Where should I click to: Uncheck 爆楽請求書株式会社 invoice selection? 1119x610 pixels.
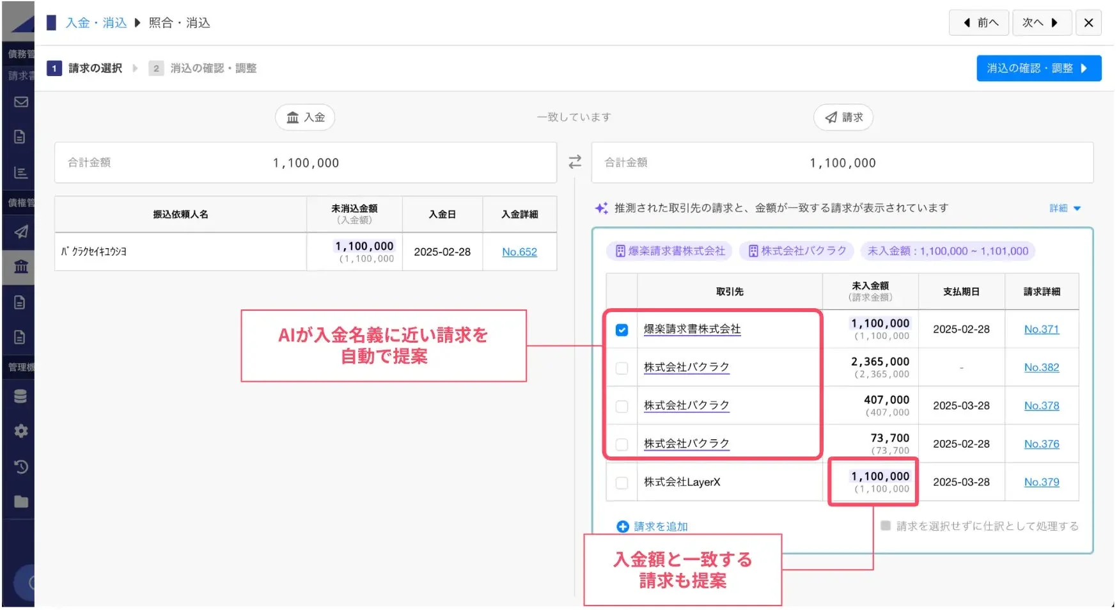coord(621,329)
